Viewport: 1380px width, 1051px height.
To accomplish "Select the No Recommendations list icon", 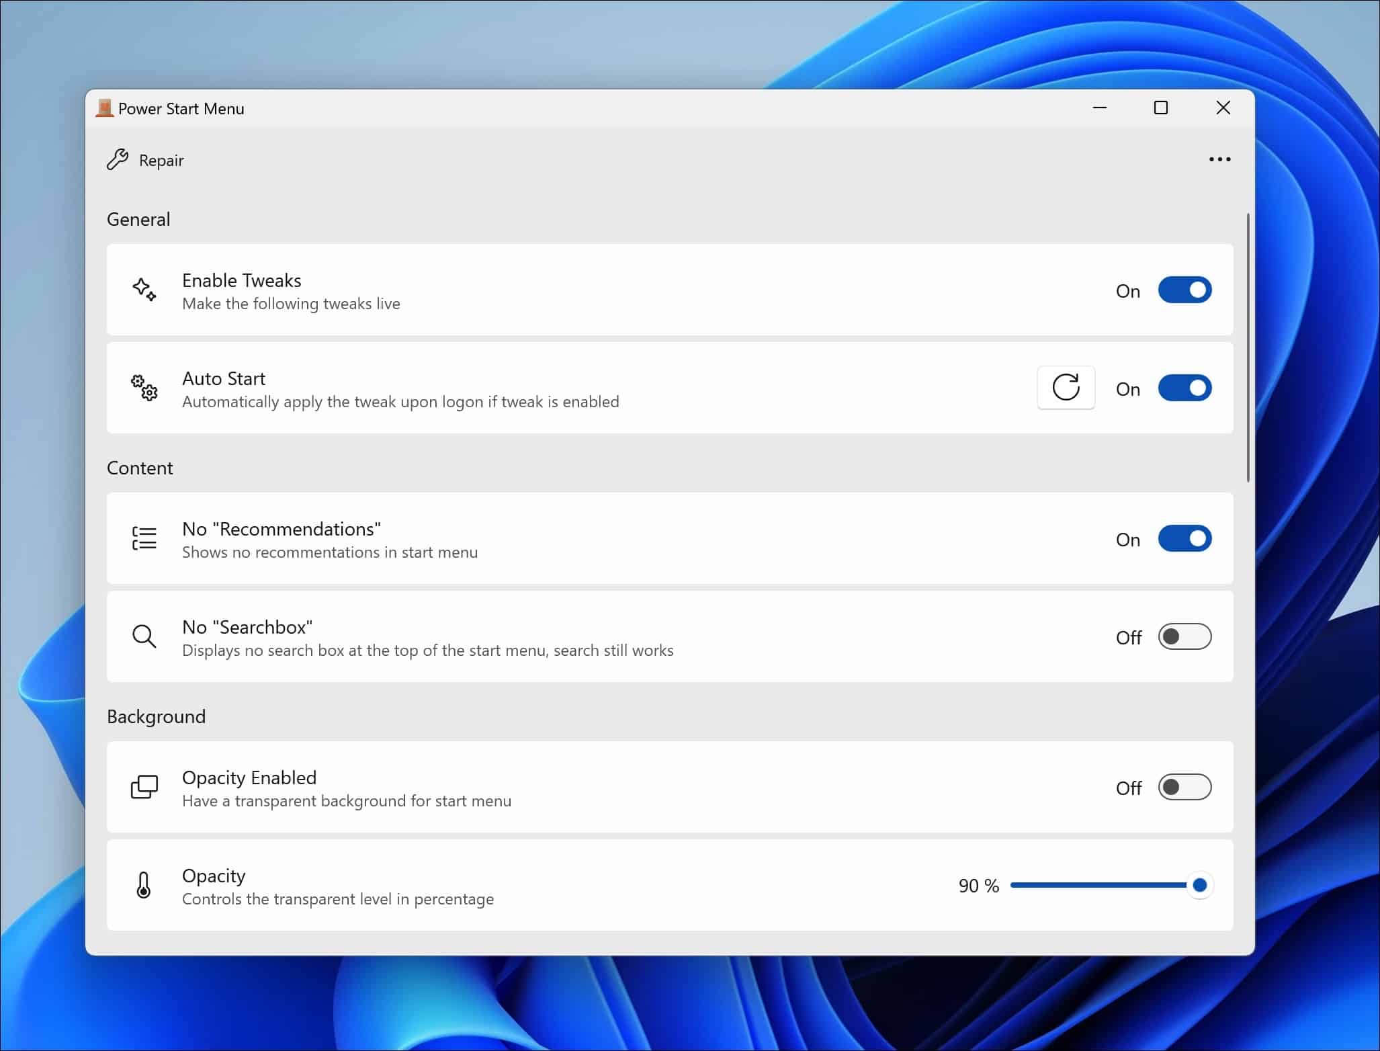I will click(x=144, y=538).
